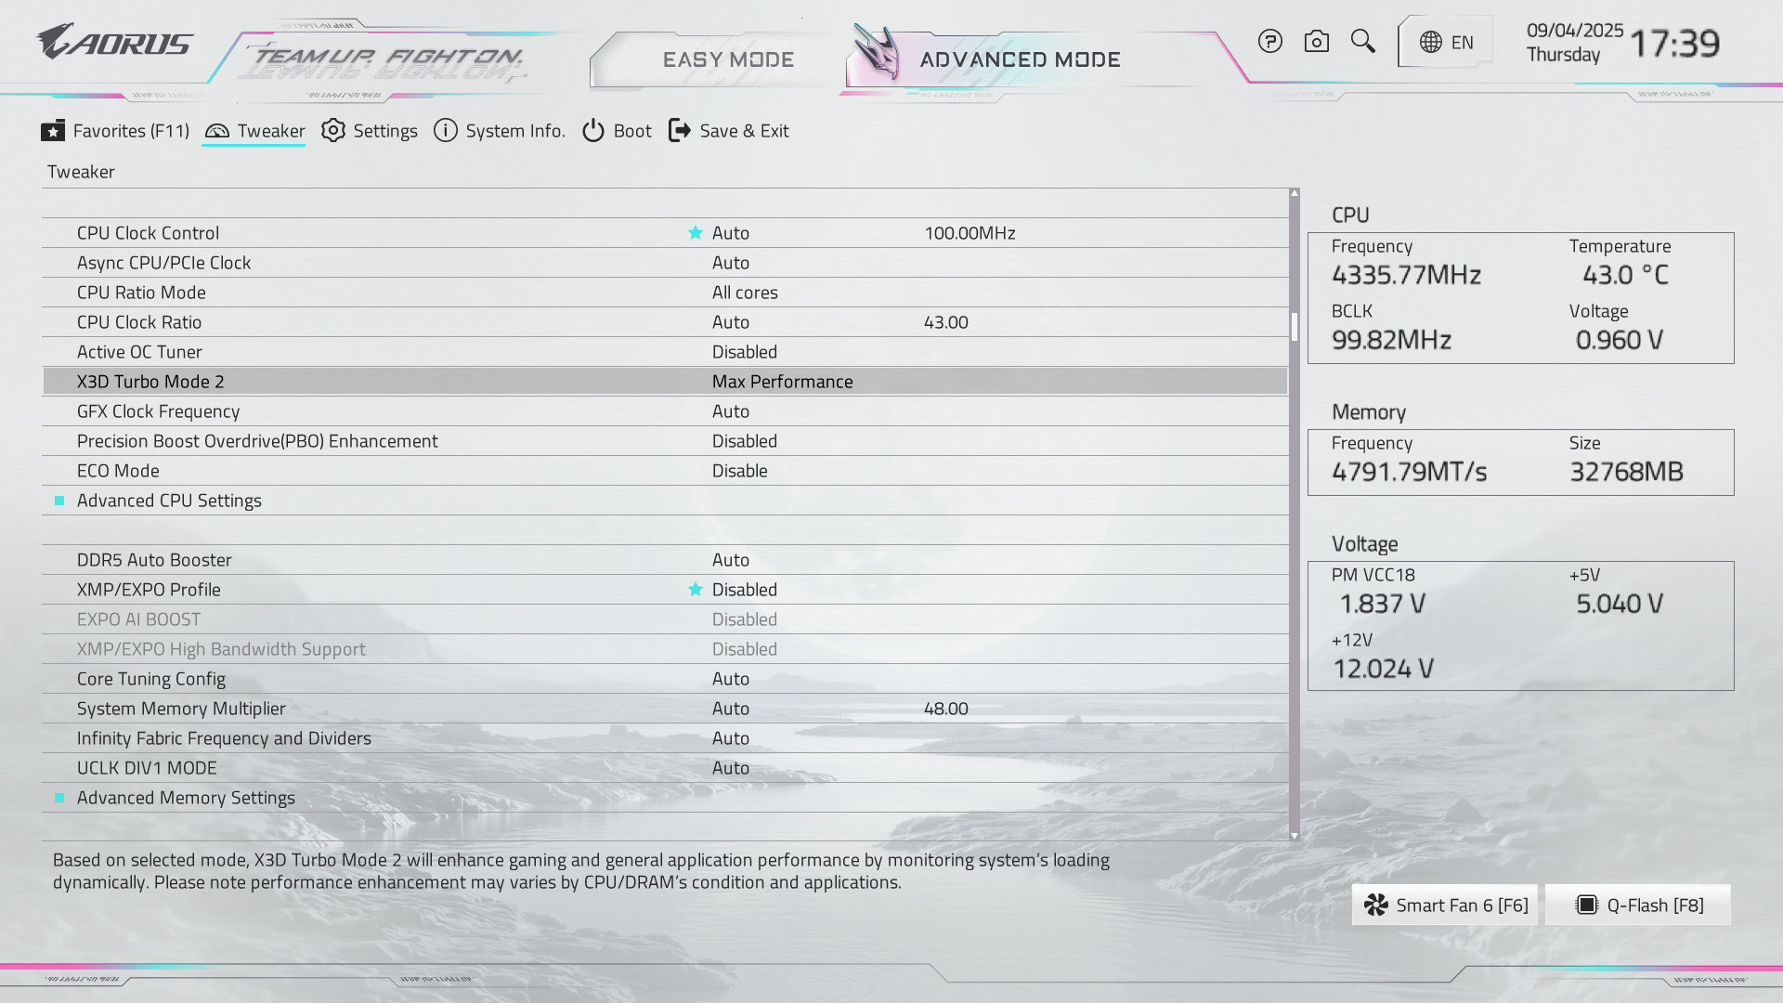Open DDR5 Auto Booster Auto option
This screenshot has height=1003, width=1783.
(x=731, y=560)
